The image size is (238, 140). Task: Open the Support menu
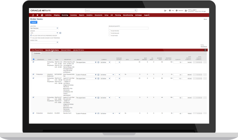tap(147, 15)
